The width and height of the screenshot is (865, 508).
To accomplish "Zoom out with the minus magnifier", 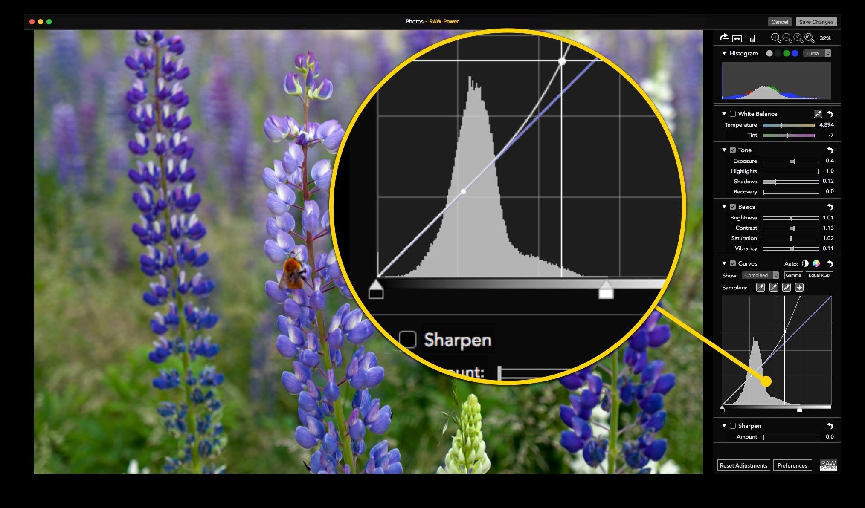I will [x=787, y=38].
